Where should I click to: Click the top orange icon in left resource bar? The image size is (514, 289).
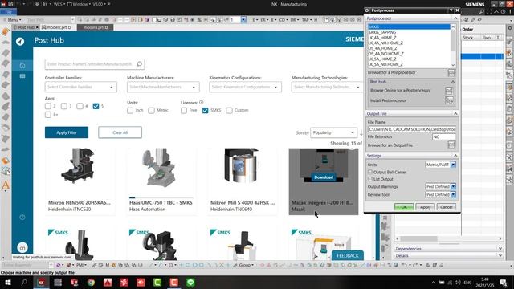click(x=6, y=31)
